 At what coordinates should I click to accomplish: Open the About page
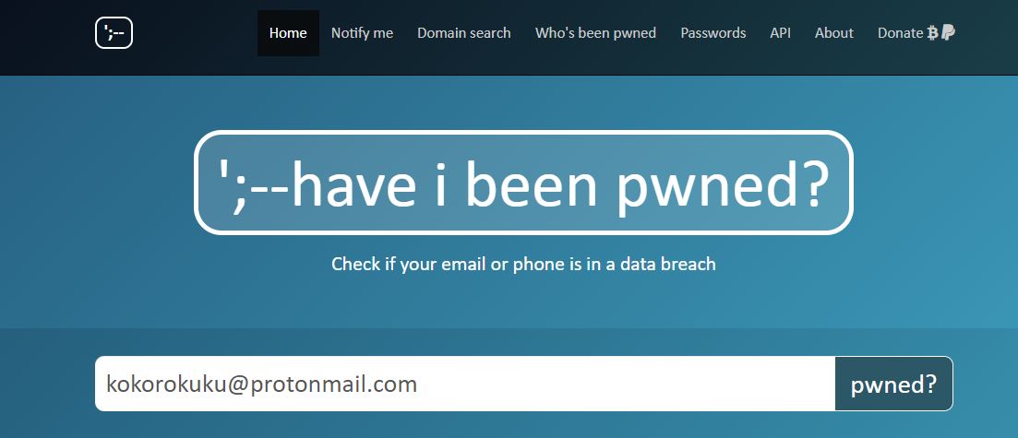[834, 33]
